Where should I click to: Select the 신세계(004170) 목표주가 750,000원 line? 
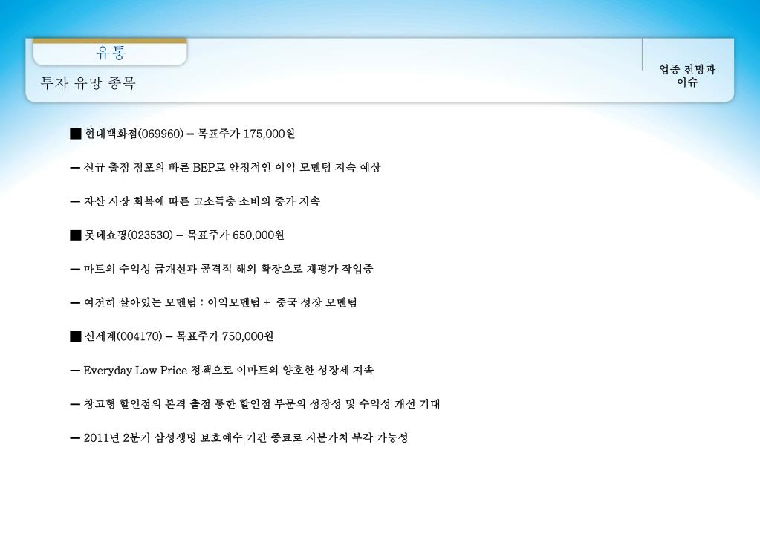pos(172,336)
